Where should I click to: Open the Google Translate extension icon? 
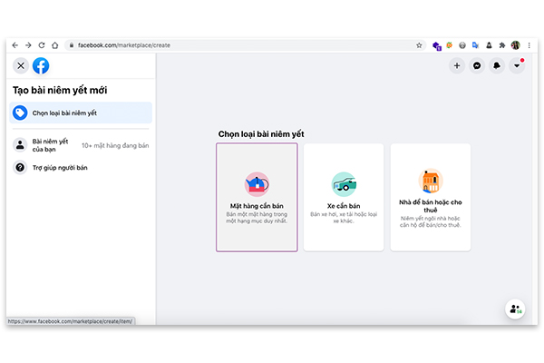point(476,44)
